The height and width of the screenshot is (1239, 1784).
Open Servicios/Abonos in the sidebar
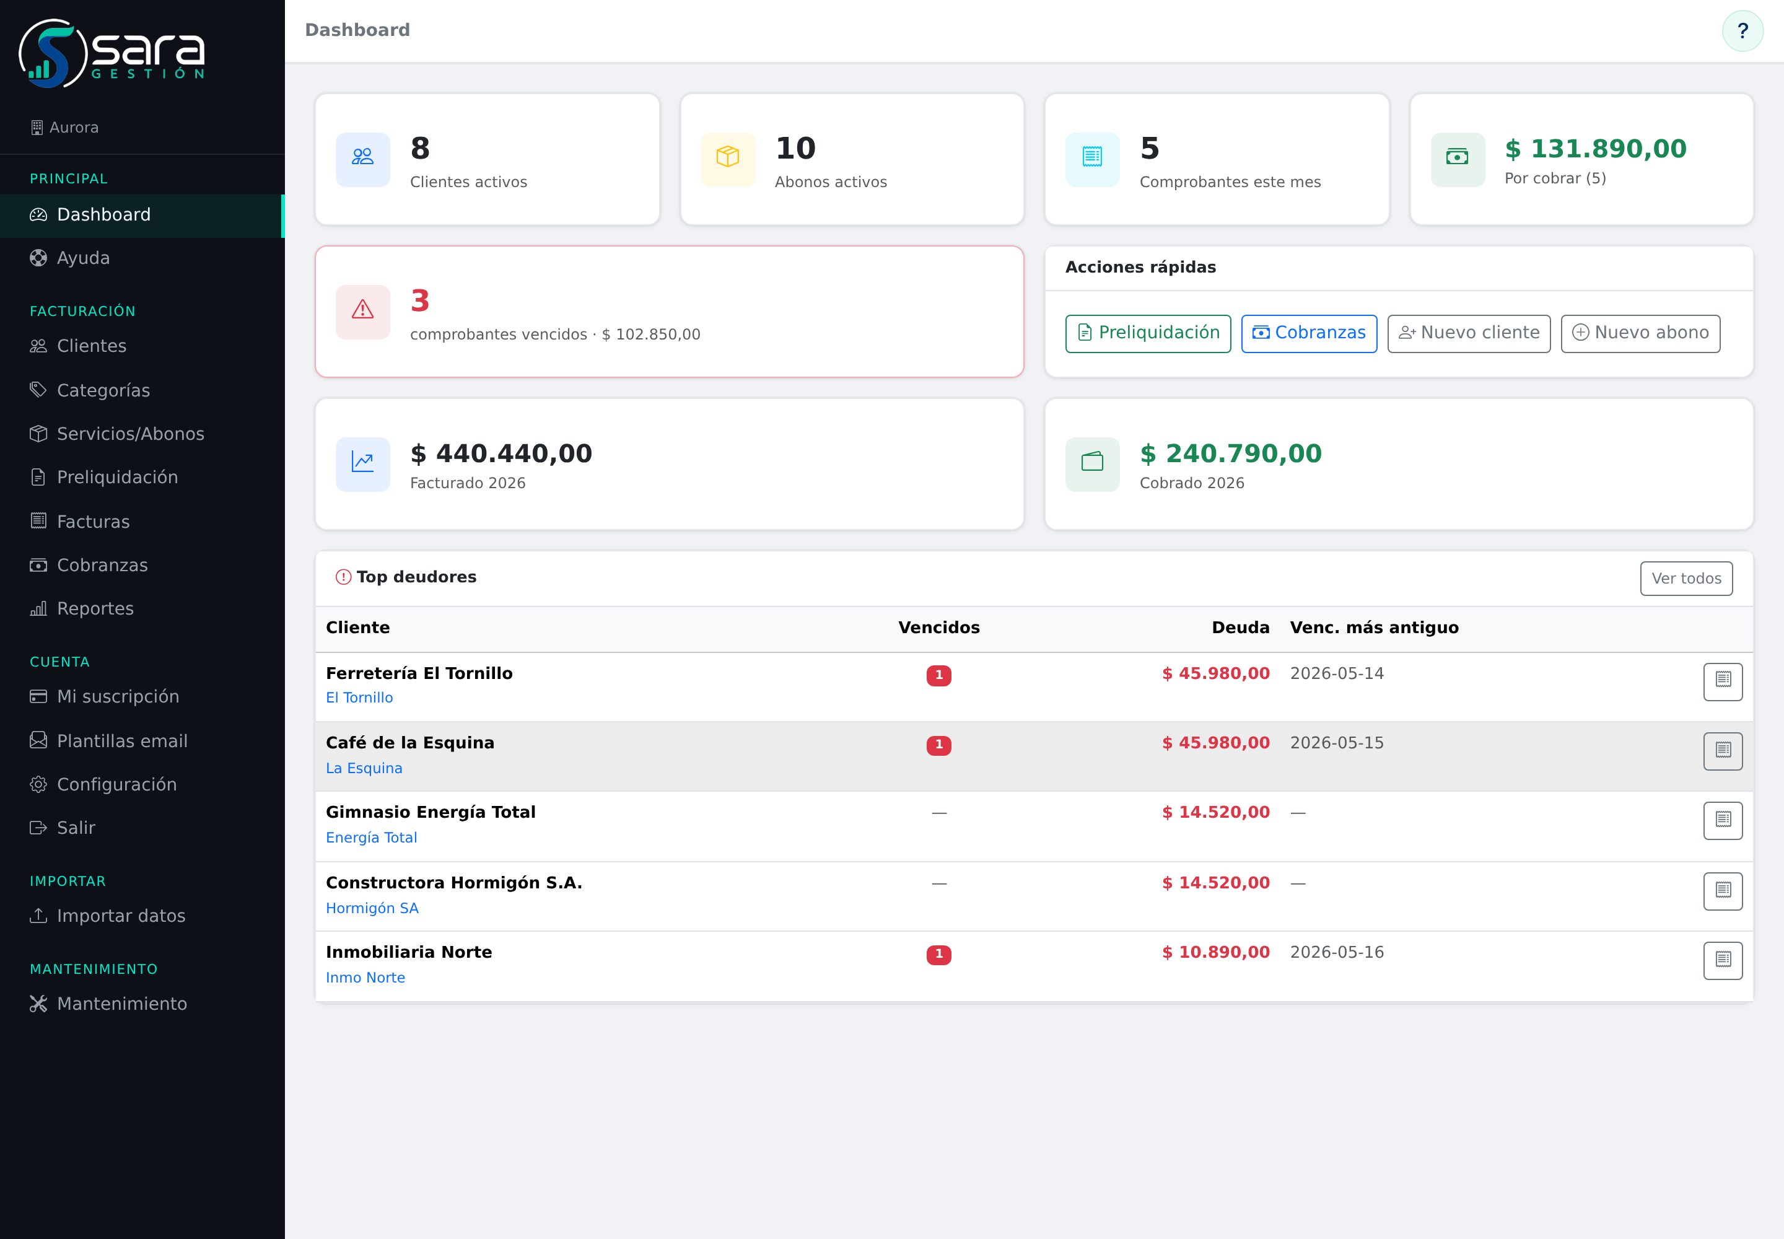pyautogui.click(x=142, y=434)
